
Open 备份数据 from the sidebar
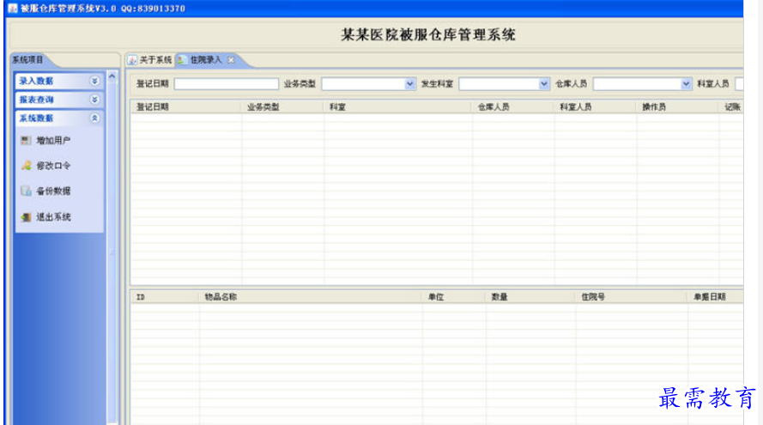tap(53, 191)
